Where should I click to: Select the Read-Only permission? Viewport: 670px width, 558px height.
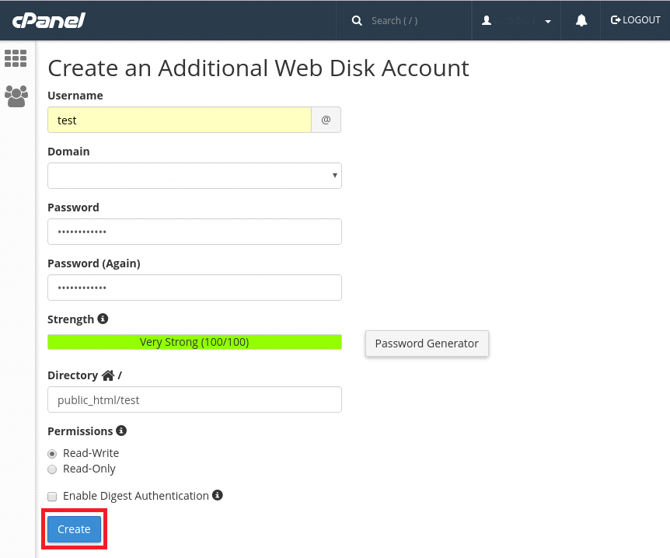pos(52,469)
